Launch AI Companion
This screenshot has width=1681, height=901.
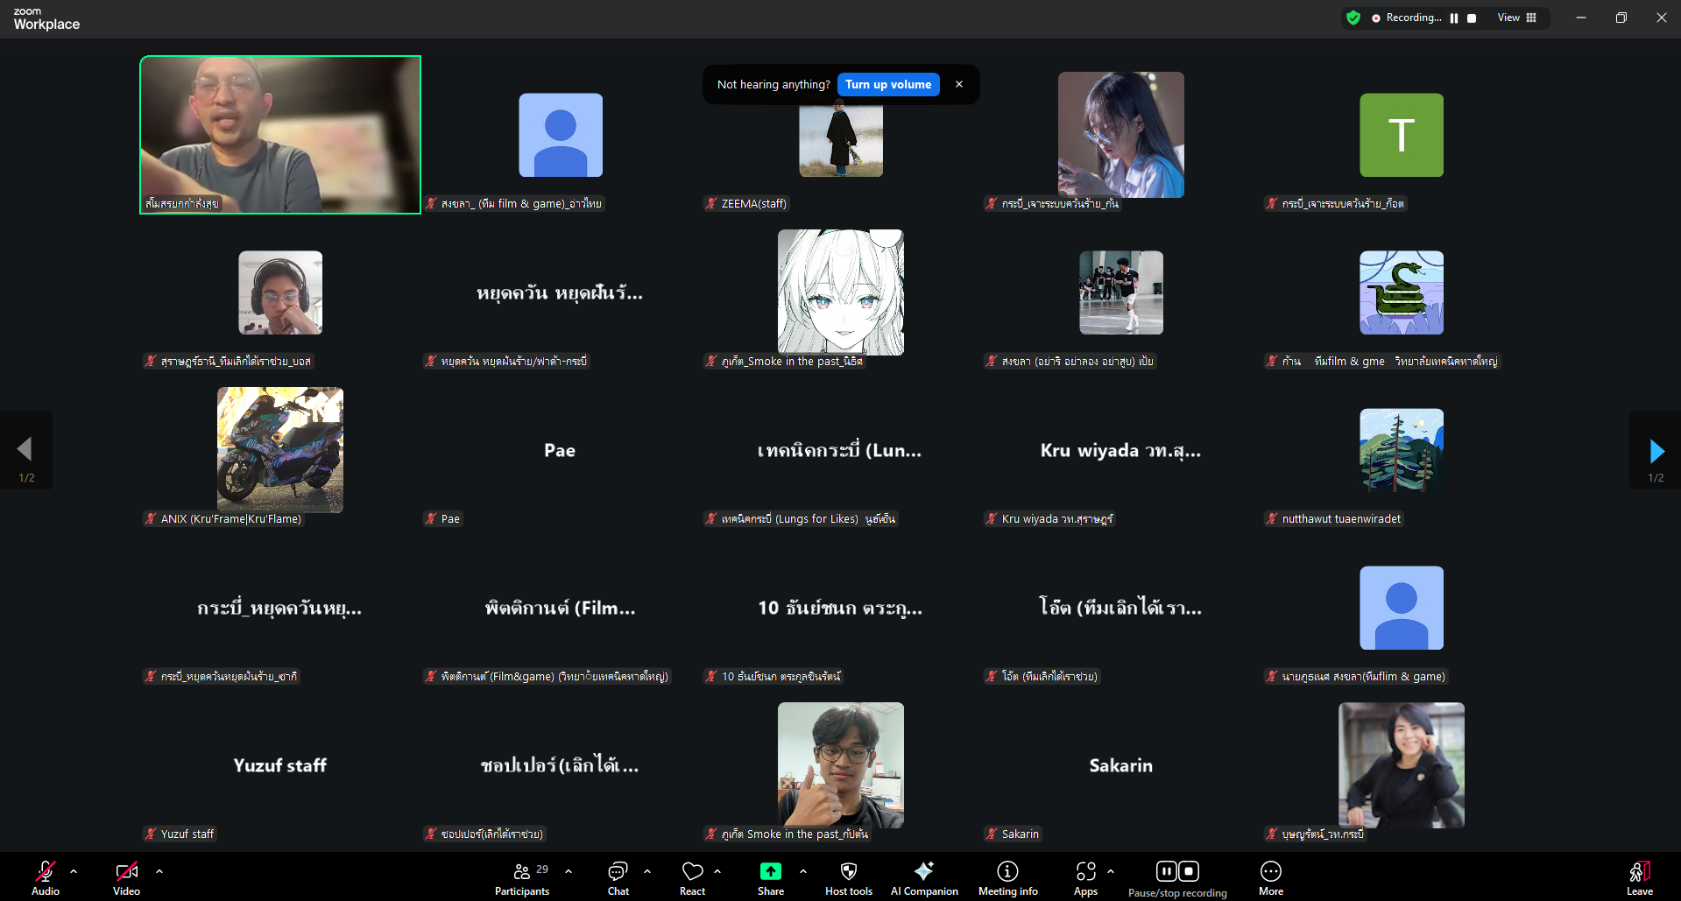(x=923, y=878)
